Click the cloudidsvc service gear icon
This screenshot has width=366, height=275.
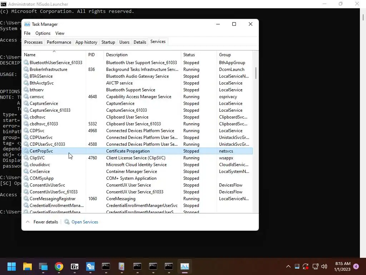coord(26,164)
